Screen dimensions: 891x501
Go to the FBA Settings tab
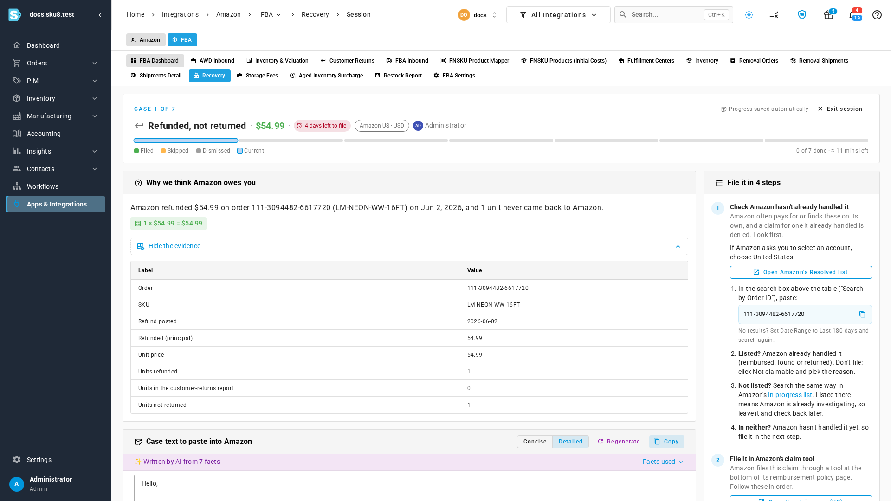[x=454, y=76]
